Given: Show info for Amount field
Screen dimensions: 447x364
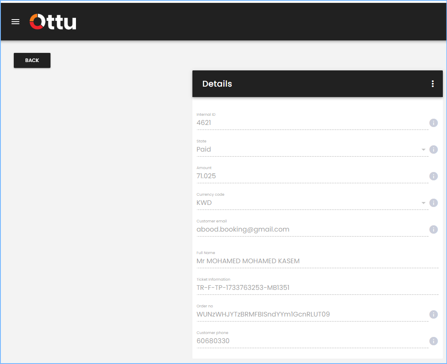Looking at the screenshot, I should click(433, 176).
